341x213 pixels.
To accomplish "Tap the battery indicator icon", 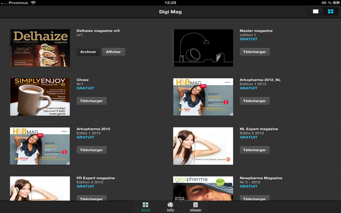I will click(336, 3).
